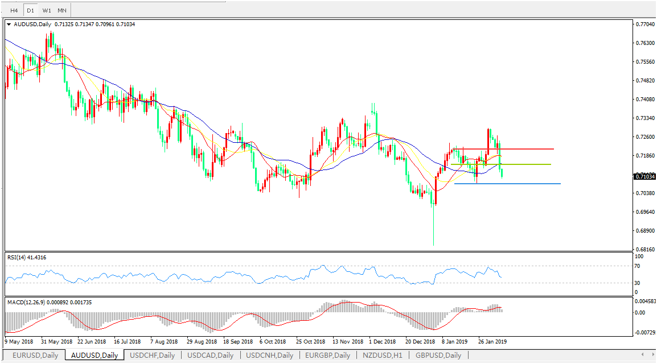Choose the MN monthly timeframe

coord(62,10)
